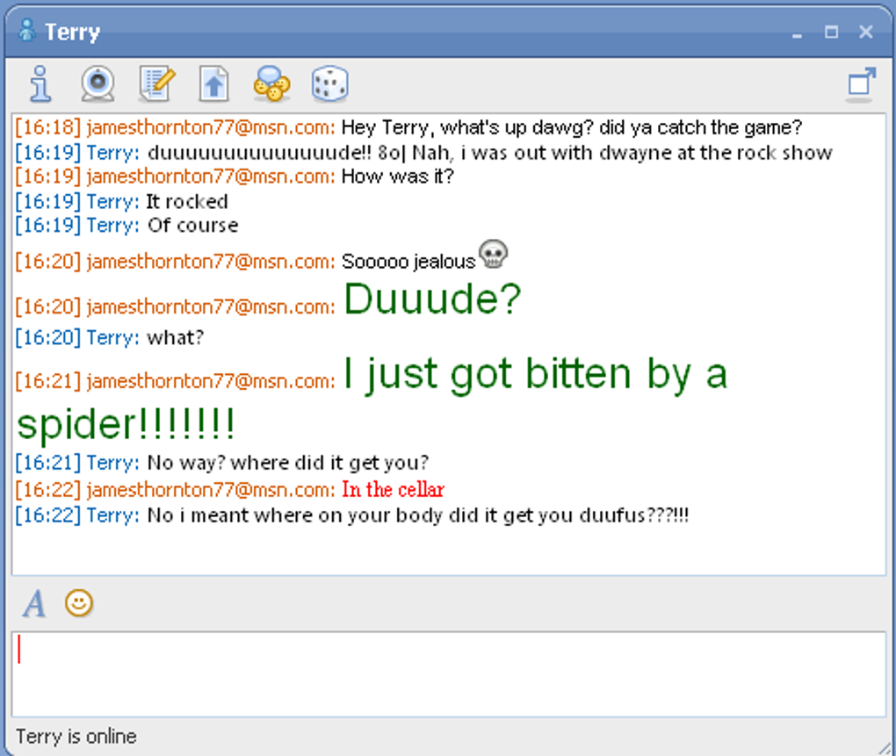
Task: Click the 'I just got bitten by a' text
Action: click(536, 374)
